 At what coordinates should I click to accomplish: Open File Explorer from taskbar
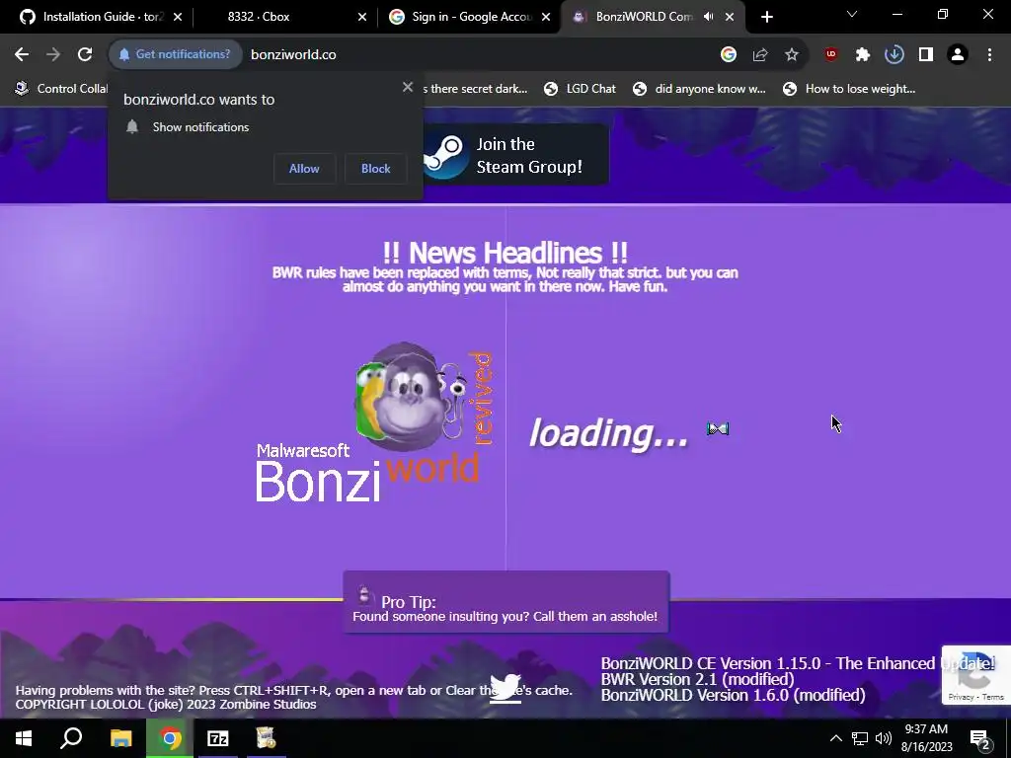(120, 738)
